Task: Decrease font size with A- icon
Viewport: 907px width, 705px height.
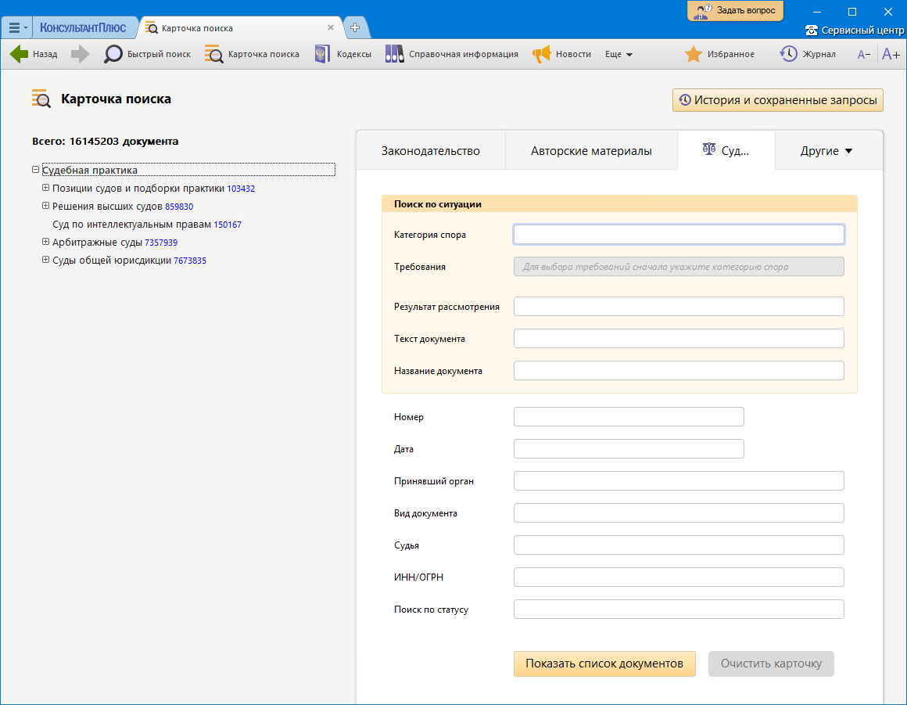Action: (x=864, y=54)
